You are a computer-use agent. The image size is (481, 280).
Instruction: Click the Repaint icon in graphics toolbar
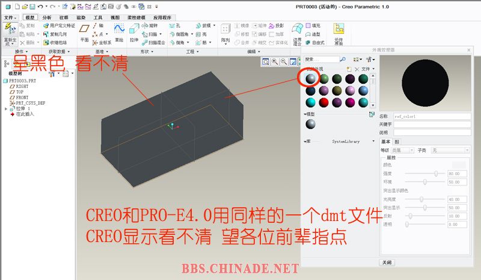pos(293,62)
